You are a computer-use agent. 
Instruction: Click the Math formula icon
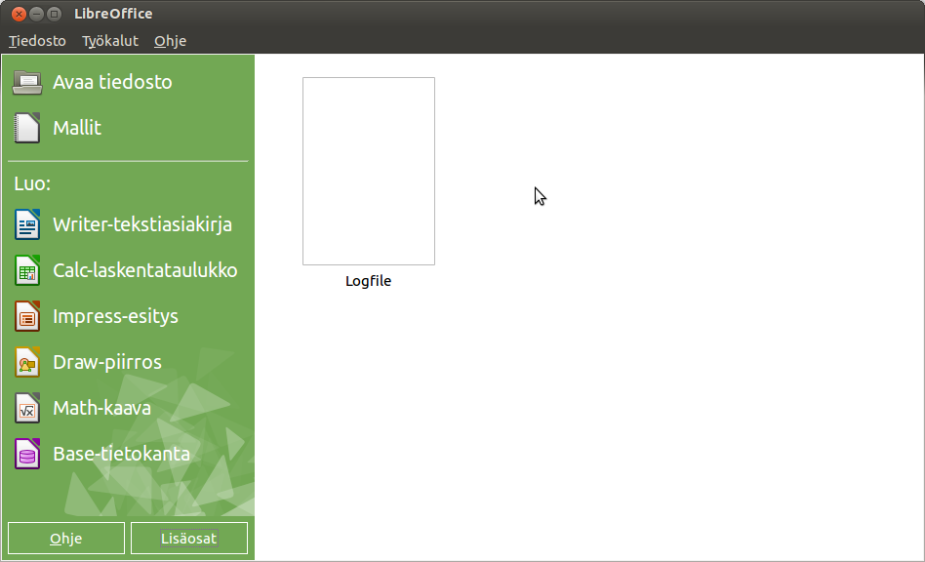point(27,408)
